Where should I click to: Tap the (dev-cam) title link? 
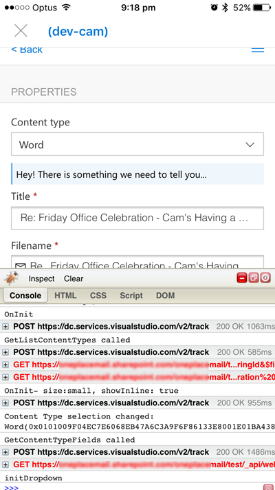[78, 31]
